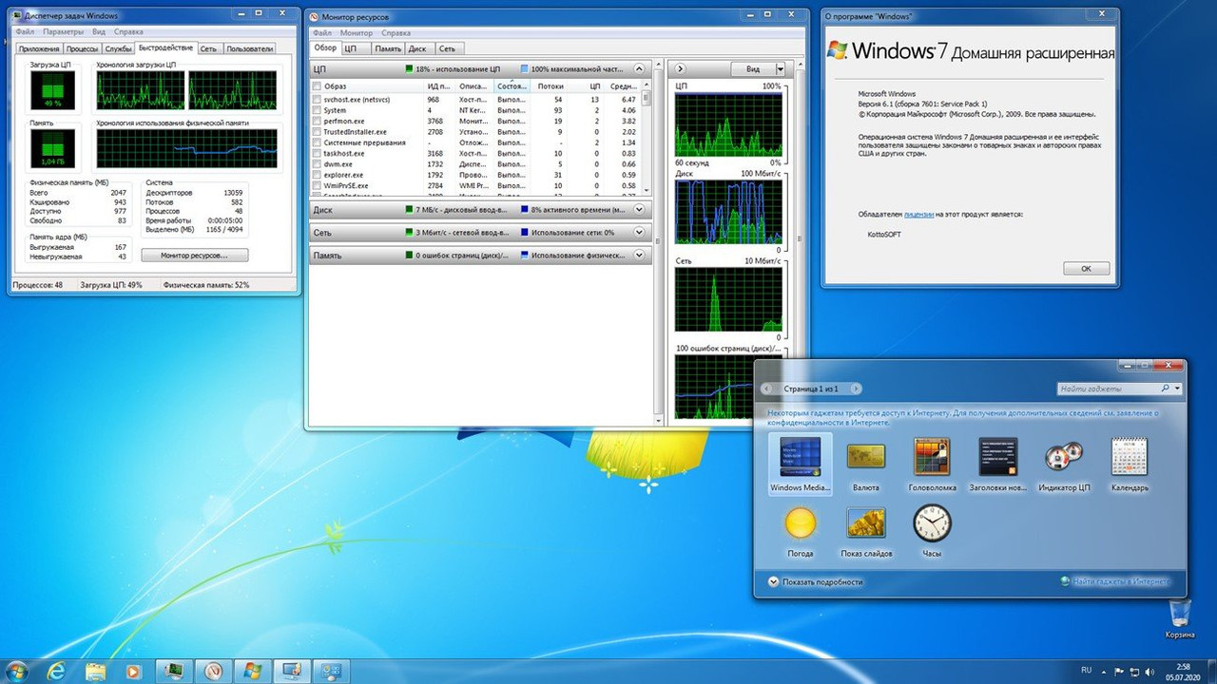Go to previous gadgets page arrow

[x=766, y=389]
